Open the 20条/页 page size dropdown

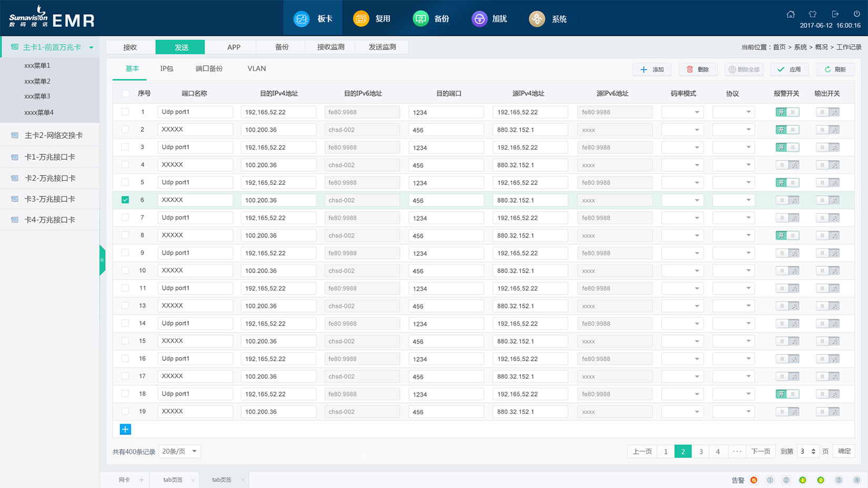pos(179,451)
